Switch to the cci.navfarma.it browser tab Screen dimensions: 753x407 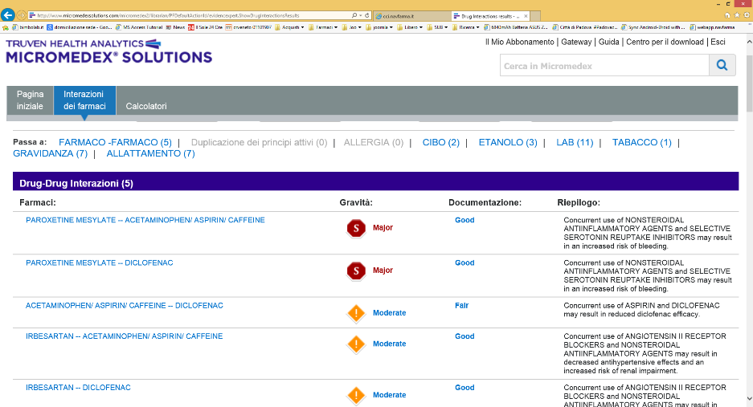[408, 15]
